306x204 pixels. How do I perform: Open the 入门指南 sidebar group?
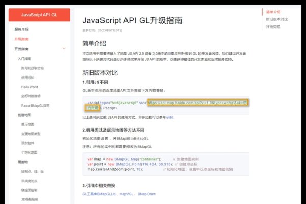[24, 59]
